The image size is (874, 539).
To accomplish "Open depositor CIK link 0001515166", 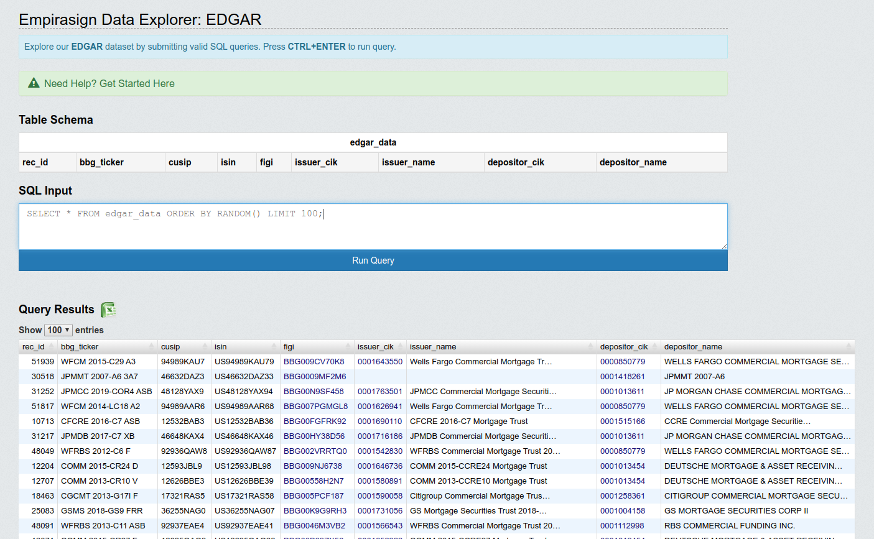I will [x=622, y=422].
